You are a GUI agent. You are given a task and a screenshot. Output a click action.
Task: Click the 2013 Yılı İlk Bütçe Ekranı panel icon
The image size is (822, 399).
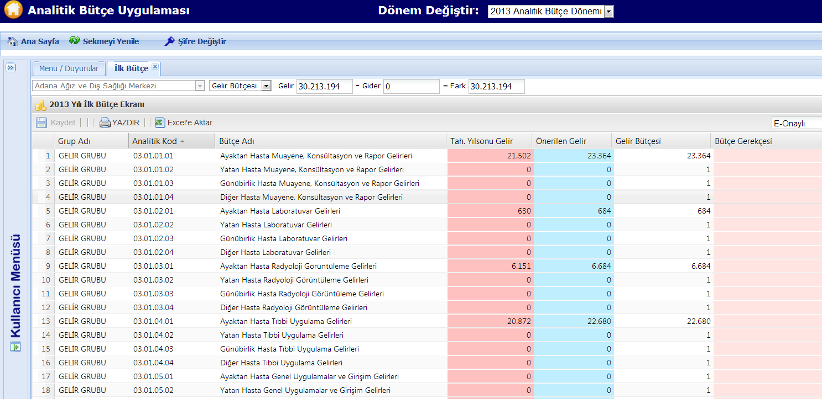click(x=40, y=105)
